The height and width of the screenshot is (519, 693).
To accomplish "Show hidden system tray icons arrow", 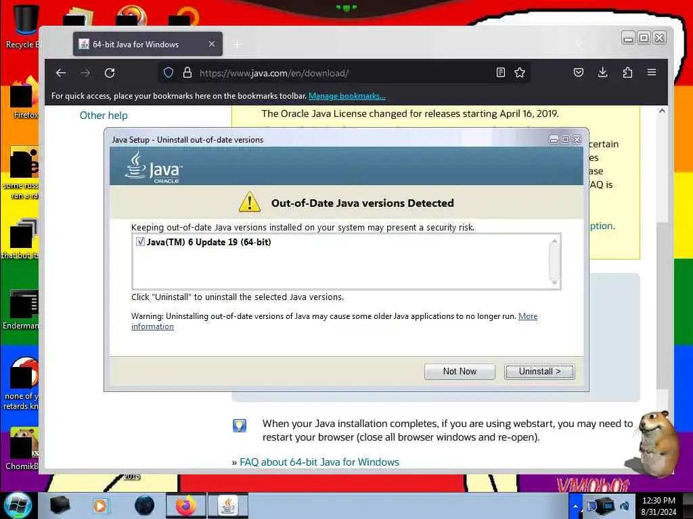I will pos(575,505).
